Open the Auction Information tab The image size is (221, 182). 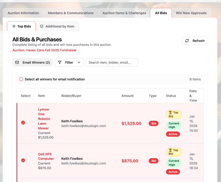23,13
